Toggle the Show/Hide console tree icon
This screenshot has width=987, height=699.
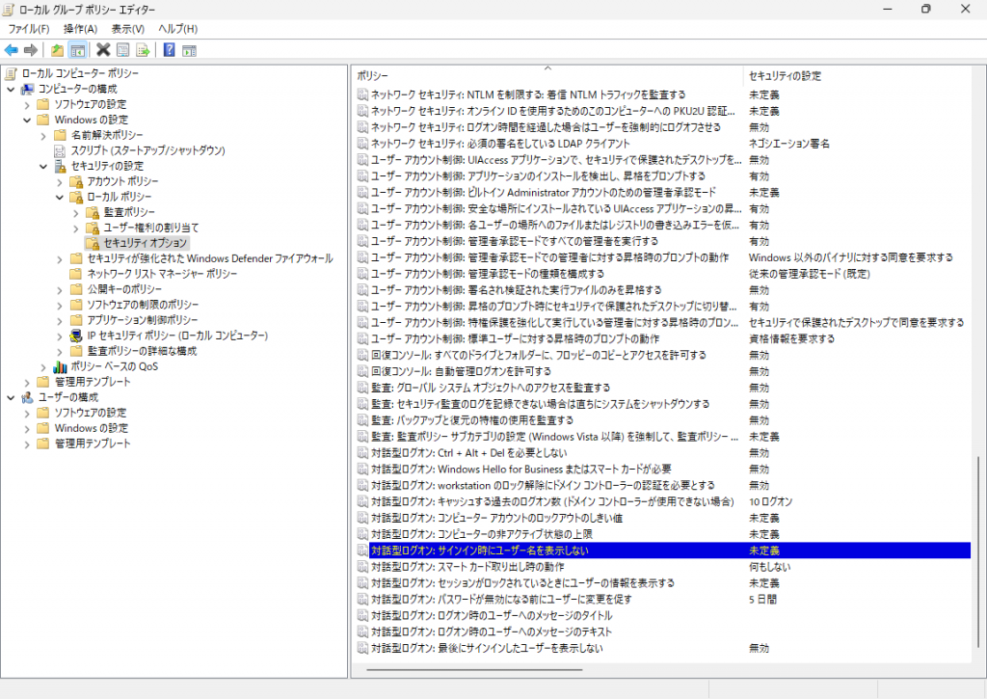(x=77, y=50)
